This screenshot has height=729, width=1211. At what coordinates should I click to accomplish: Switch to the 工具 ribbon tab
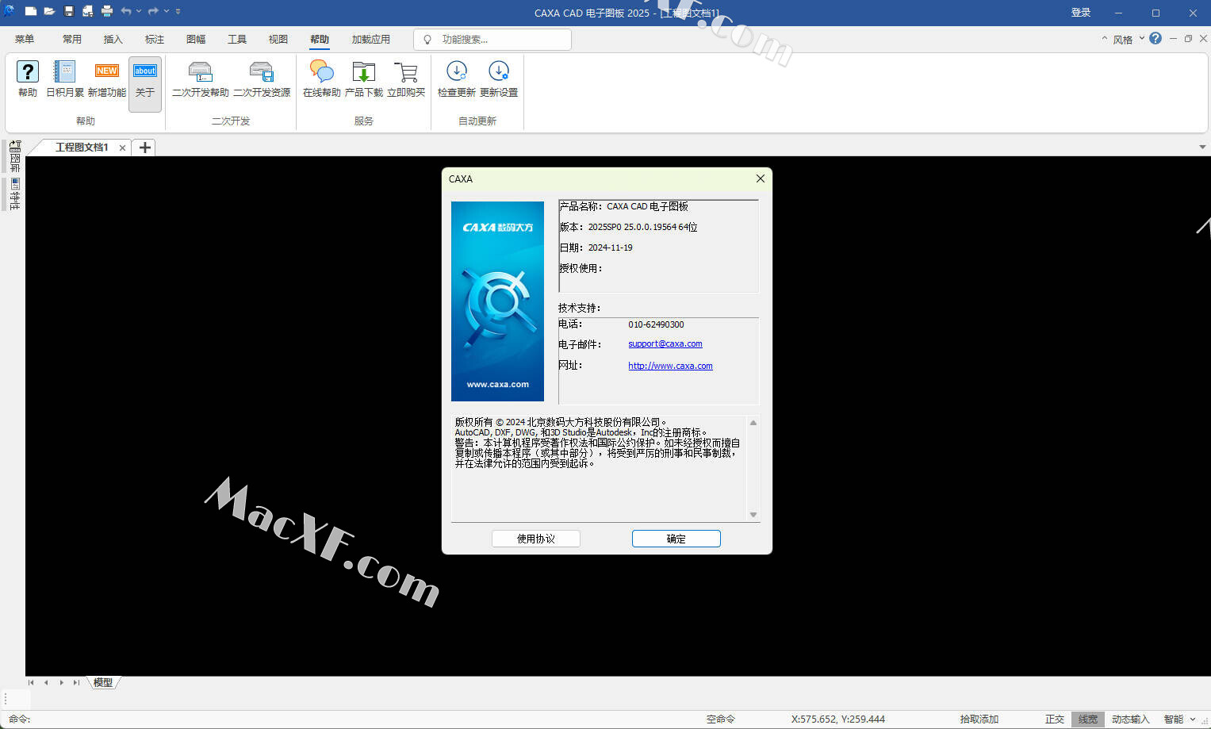237,39
